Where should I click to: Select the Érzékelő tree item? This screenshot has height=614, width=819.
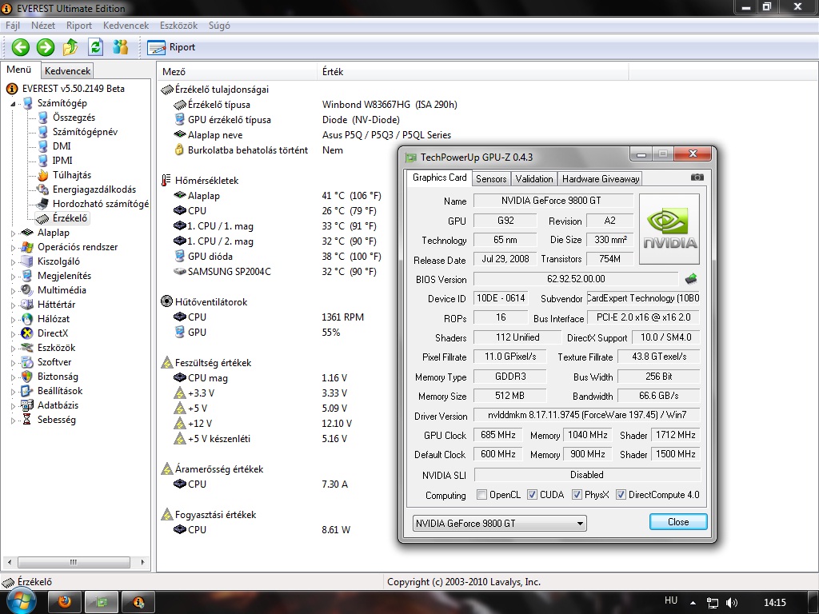(x=70, y=217)
